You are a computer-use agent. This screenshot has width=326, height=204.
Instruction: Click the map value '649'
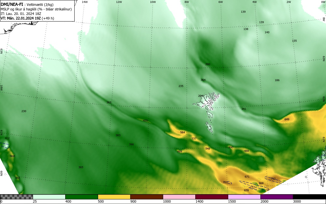click(287, 119)
